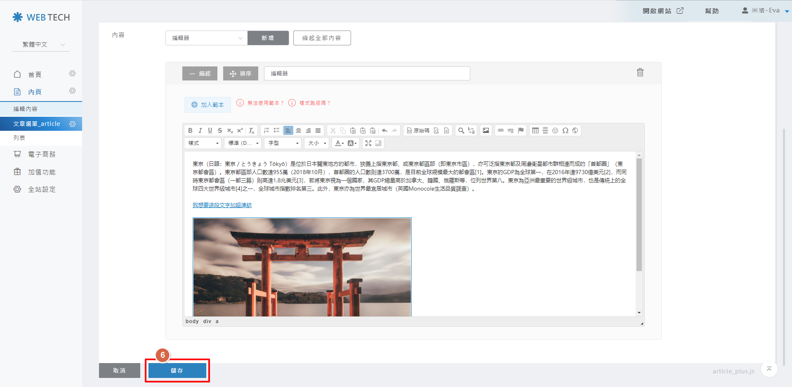Toggle italic formatting in editor toolbar
Image resolution: width=792 pixels, height=387 pixels.
pos(200,130)
